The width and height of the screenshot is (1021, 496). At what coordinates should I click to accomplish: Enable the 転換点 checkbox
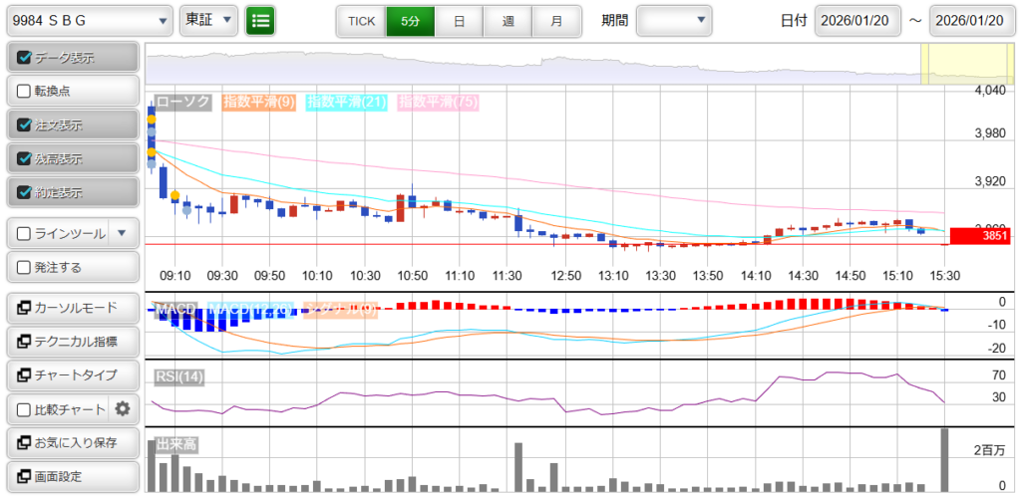(25, 91)
